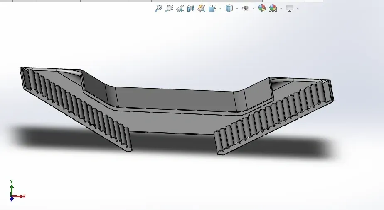This screenshot has height=210, width=384.
Task: Expand the View Orientation dropdown arrow
Action: [x=220, y=9]
